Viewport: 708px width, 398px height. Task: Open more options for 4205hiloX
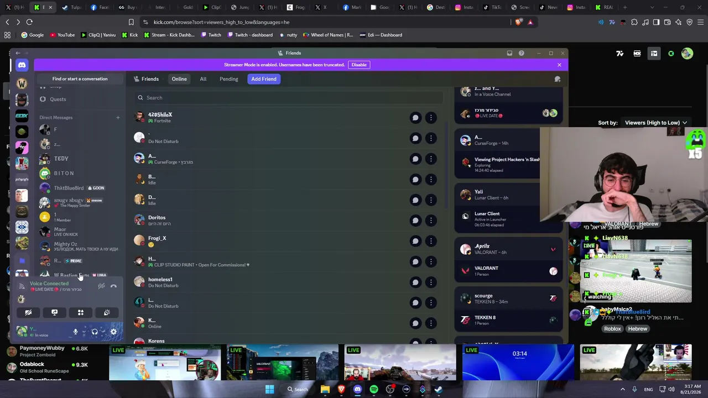431,118
